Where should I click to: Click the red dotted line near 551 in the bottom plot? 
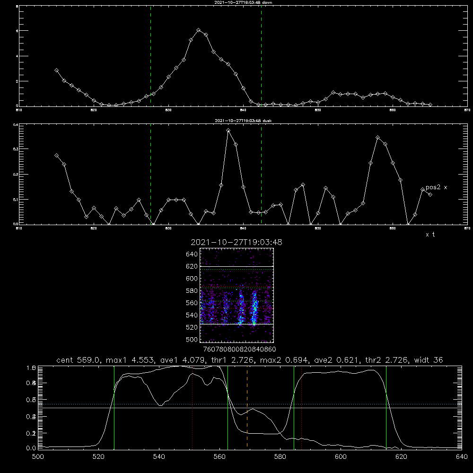[193, 407]
